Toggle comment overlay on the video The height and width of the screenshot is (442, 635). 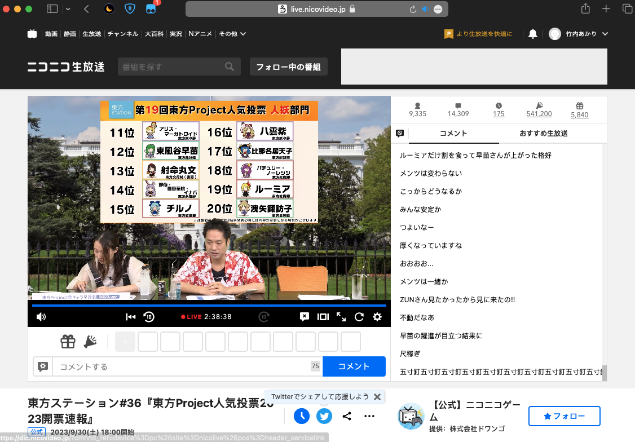click(305, 317)
